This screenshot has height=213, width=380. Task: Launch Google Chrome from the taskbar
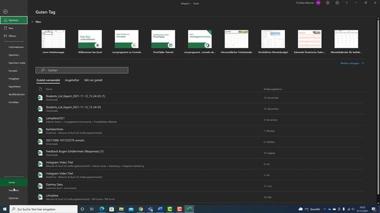pyautogui.click(x=141, y=209)
